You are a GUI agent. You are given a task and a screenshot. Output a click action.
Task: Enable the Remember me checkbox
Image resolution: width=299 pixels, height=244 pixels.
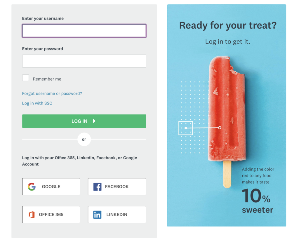point(26,78)
